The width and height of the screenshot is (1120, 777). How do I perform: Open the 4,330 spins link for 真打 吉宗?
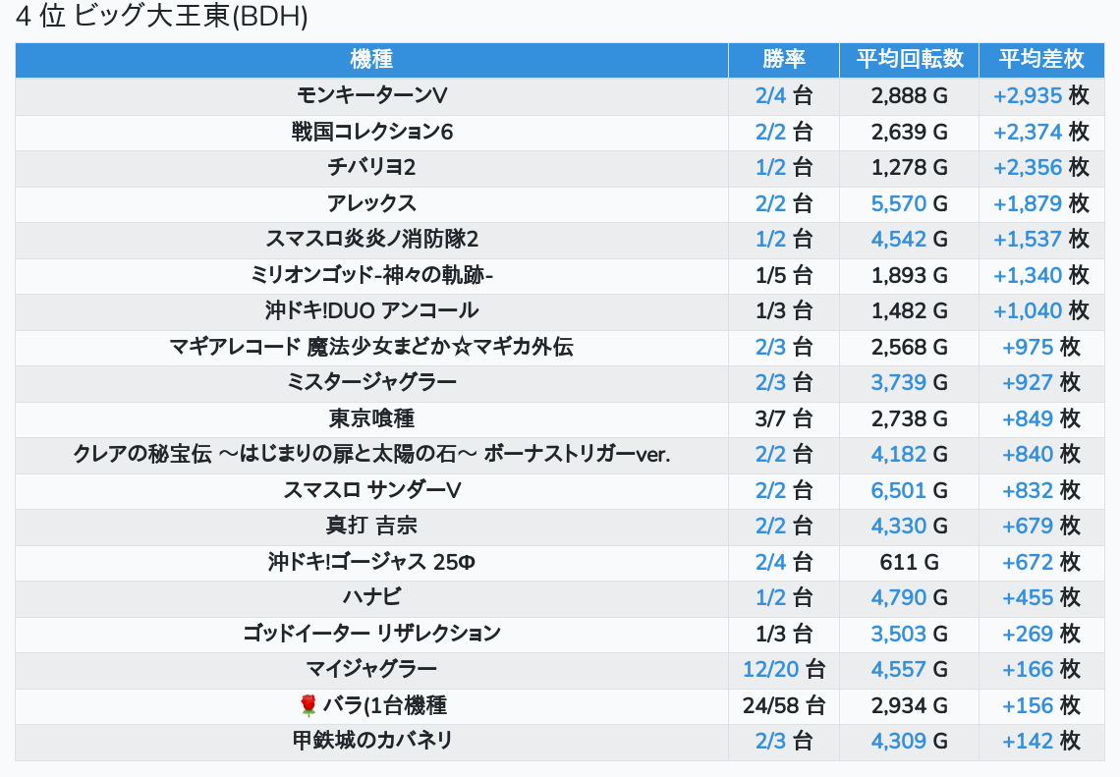pyautogui.click(x=899, y=527)
